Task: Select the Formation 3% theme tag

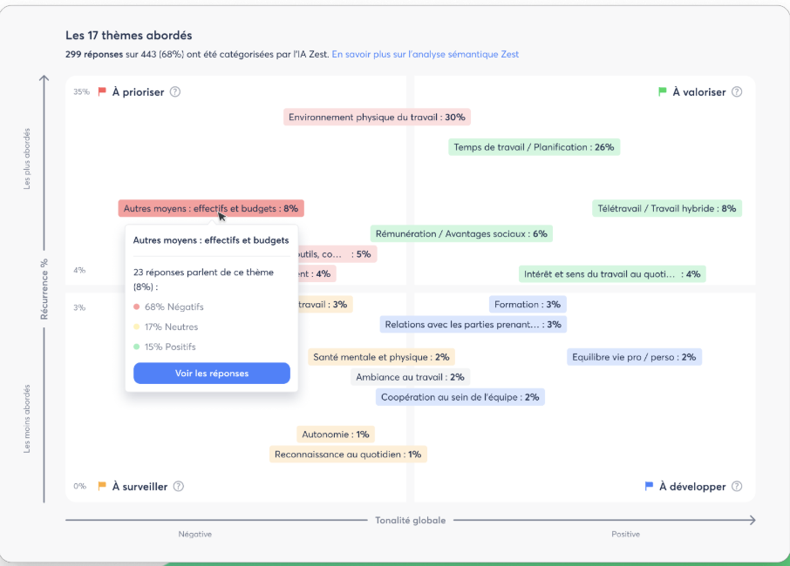Action: (x=528, y=305)
